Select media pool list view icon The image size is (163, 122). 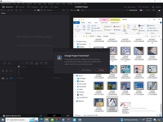click(45, 10)
